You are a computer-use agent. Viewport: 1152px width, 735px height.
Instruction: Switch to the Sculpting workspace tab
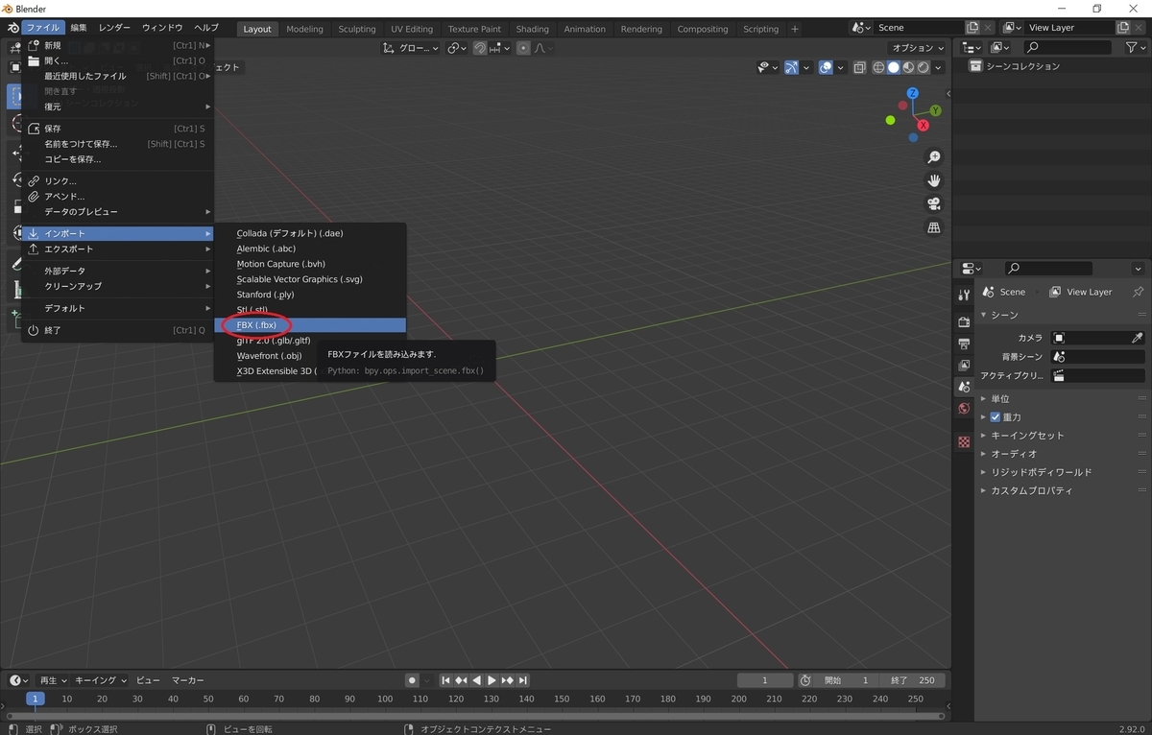[x=356, y=29]
